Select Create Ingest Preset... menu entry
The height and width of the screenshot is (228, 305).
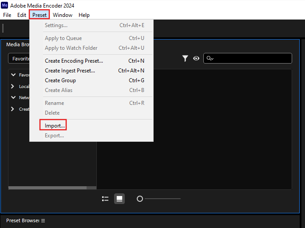click(x=70, y=71)
